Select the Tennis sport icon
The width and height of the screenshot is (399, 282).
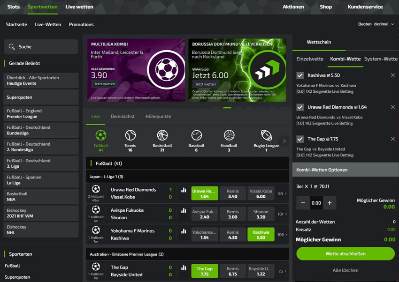pos(130,135)
